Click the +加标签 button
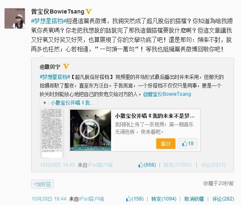 coord(43,184)
